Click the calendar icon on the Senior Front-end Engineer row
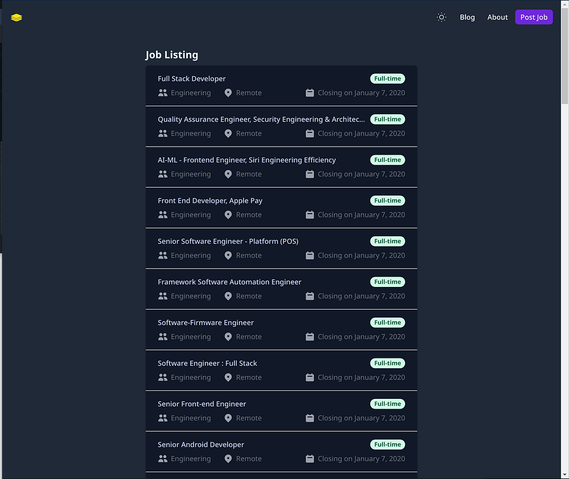Viewport: 569px width, 479px height. (310, 418)
